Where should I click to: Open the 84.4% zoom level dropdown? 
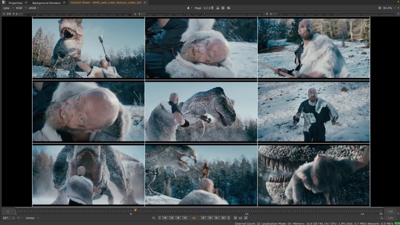pos(388,8)
